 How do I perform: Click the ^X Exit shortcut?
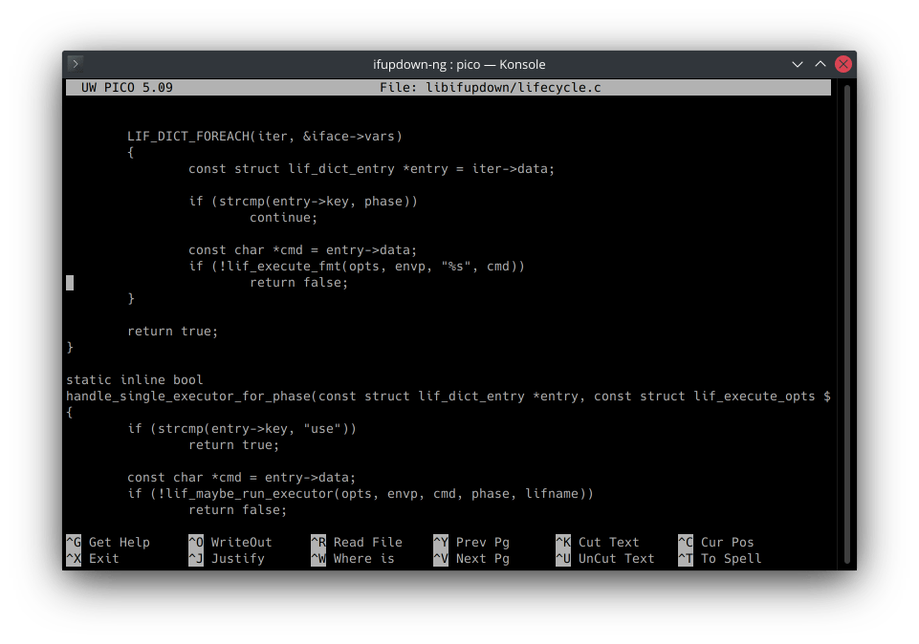(x=93, y=559)
